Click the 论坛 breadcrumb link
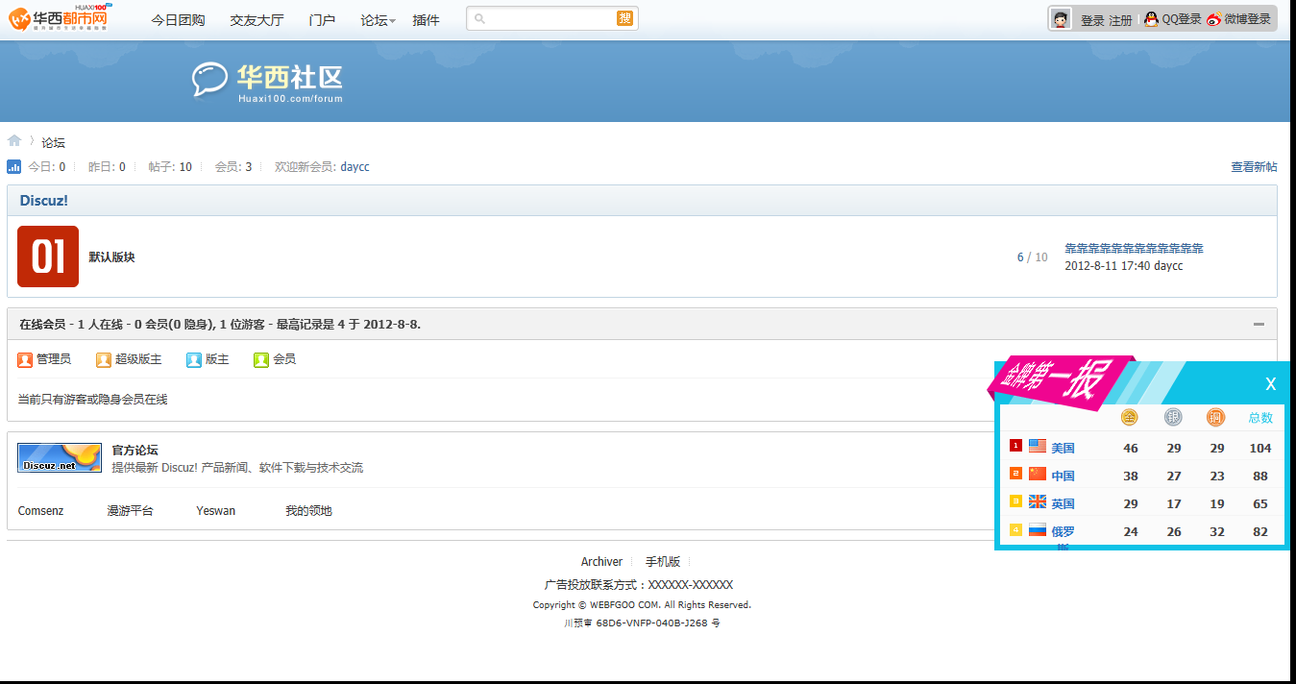Screen dimensions: 1296x684 [53, 142]
